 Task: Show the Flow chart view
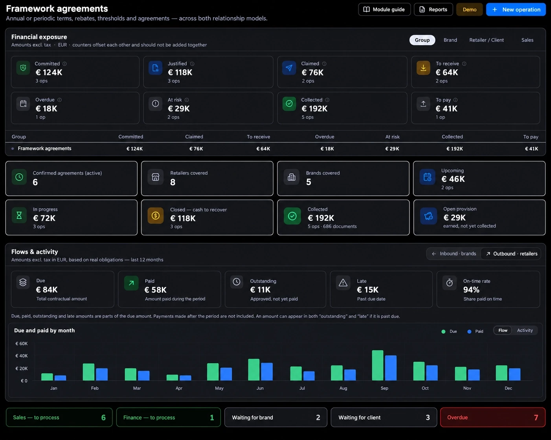coord(503,331)
